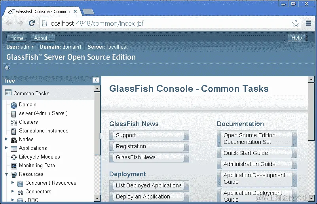This screenshot has height=204, width=317.
Task: Collapse the Tree panel with arrow
Action: 96,80
